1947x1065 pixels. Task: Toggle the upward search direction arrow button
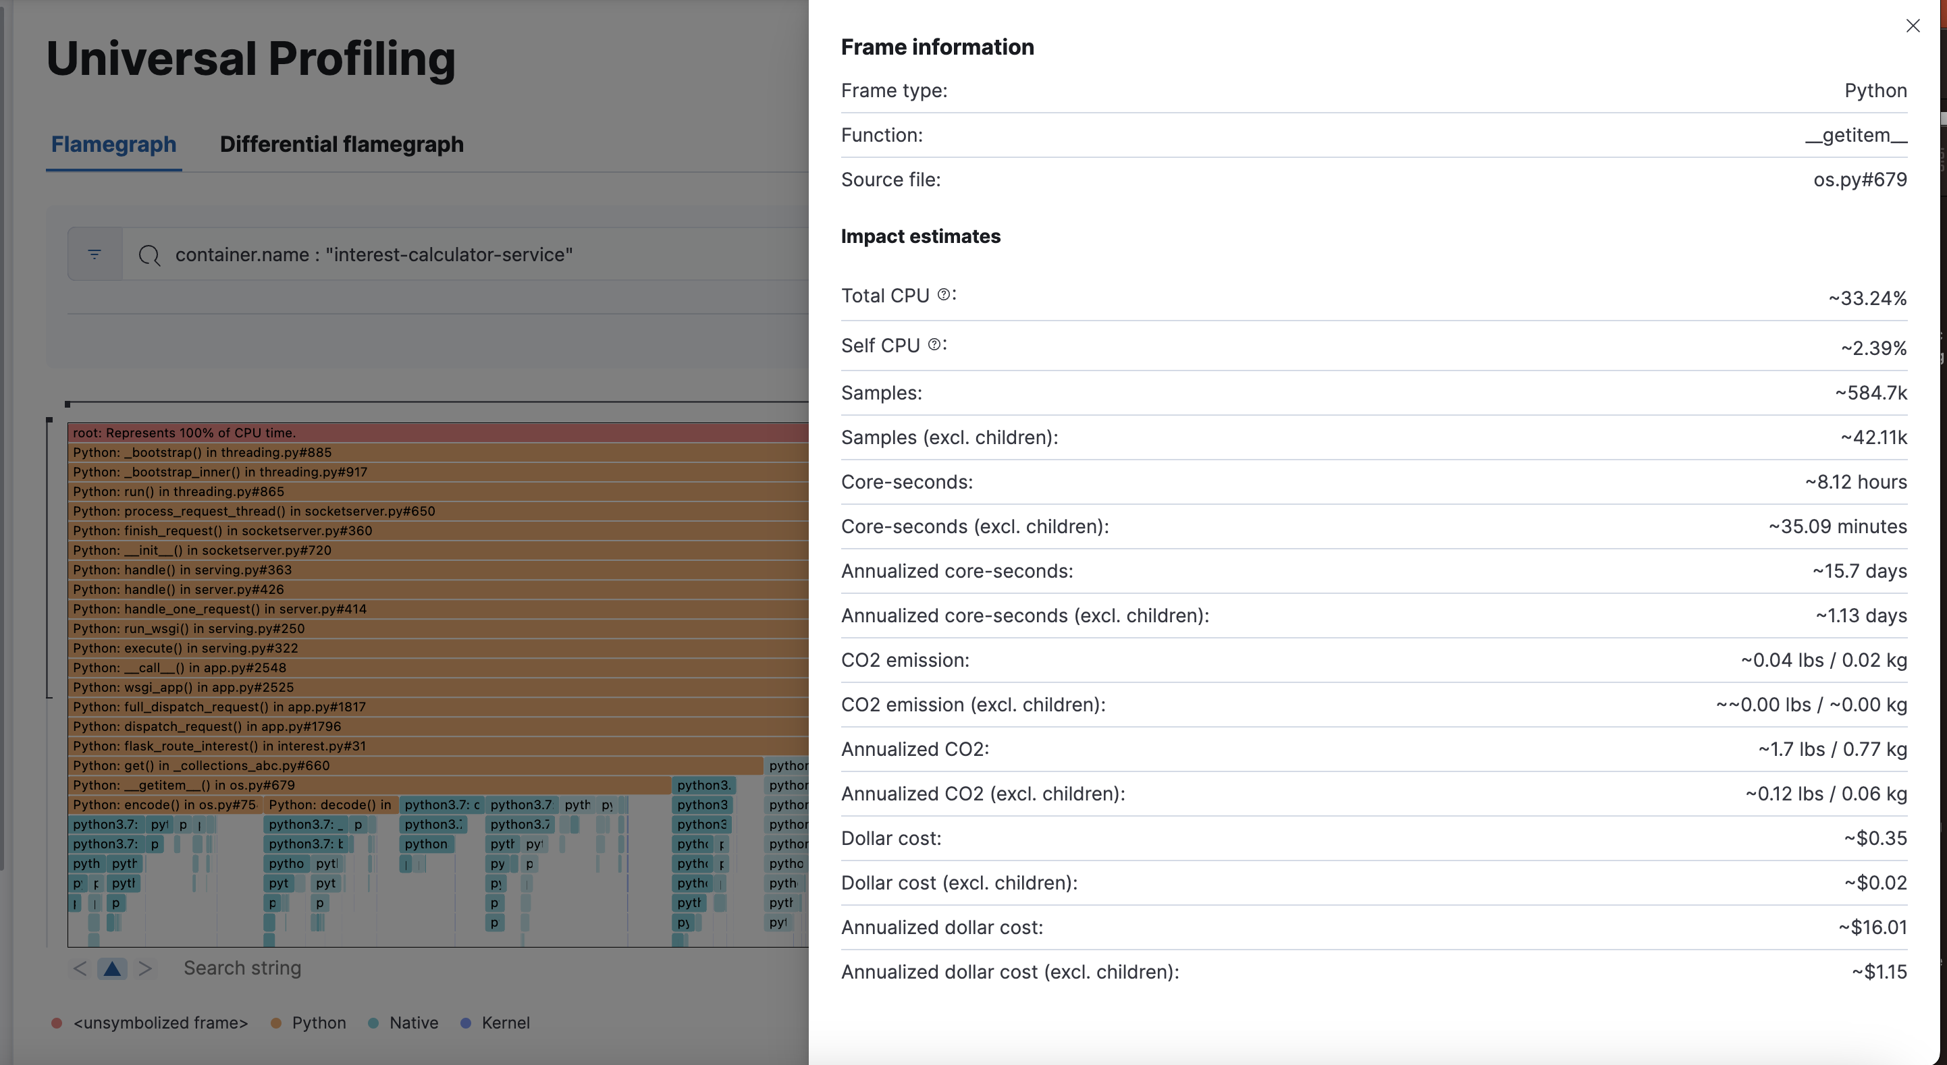tap(112, 968)
